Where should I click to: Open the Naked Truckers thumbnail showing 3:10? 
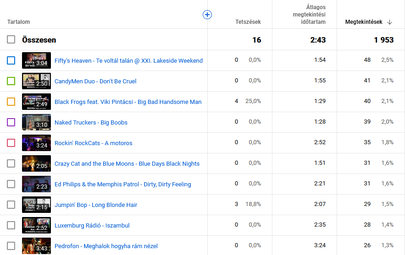[36, 122]
